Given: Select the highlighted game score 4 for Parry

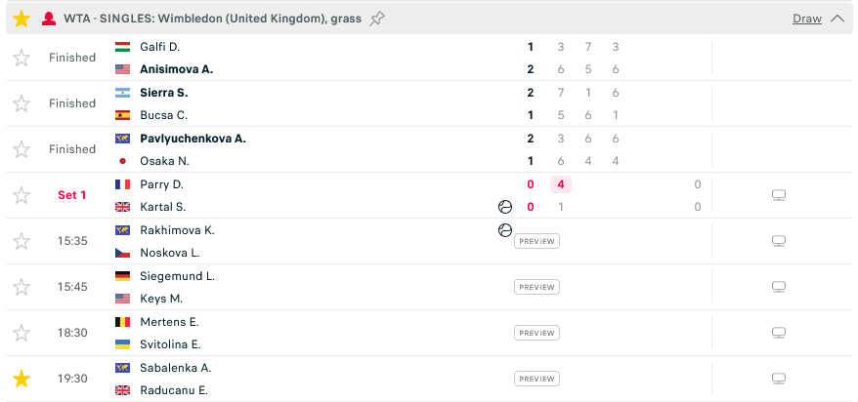Looking at the screenshot, I should click(x=560, y=184).
